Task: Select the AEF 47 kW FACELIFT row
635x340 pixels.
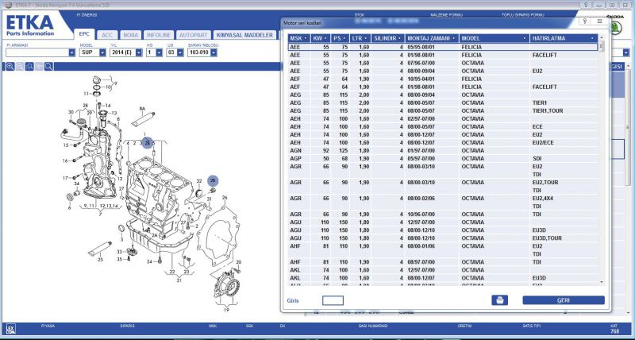Action: point(443,87)
